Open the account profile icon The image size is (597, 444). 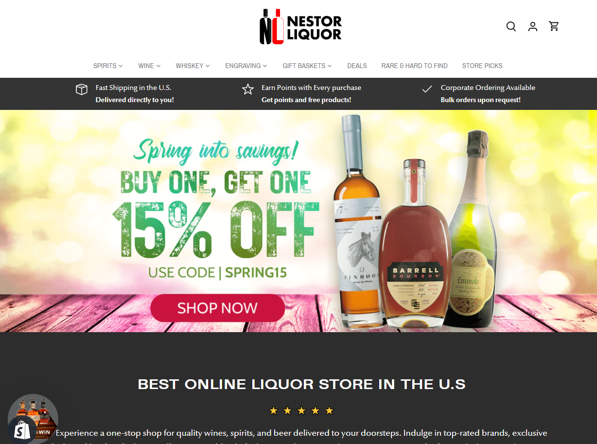(x=533, y=26)
